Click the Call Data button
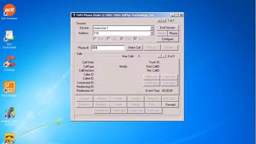This screenshot has width=256, height=144. pyautogui.click(x=169, y=83)
